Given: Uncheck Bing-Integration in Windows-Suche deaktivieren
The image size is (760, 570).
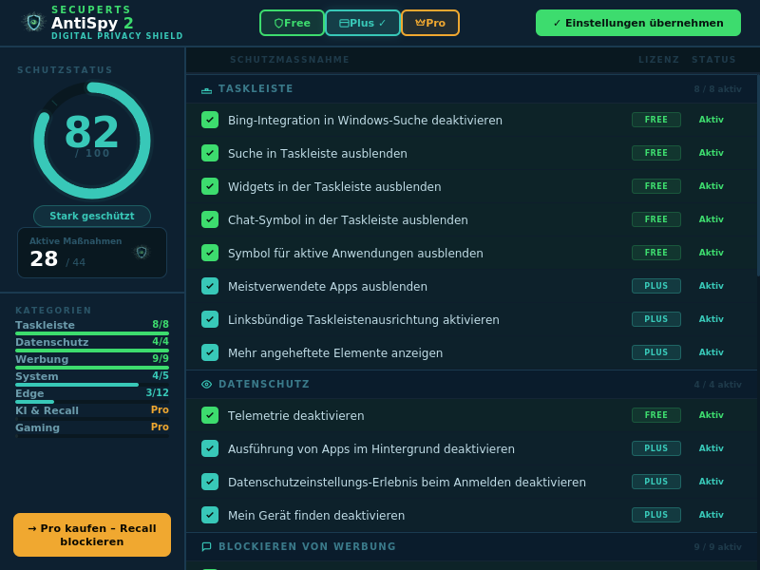Looking at the screenshot, I should [x=210, y=120].
